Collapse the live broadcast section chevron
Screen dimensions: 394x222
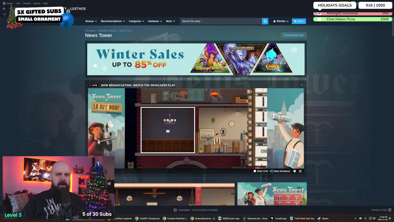click(x=302, y=85)
